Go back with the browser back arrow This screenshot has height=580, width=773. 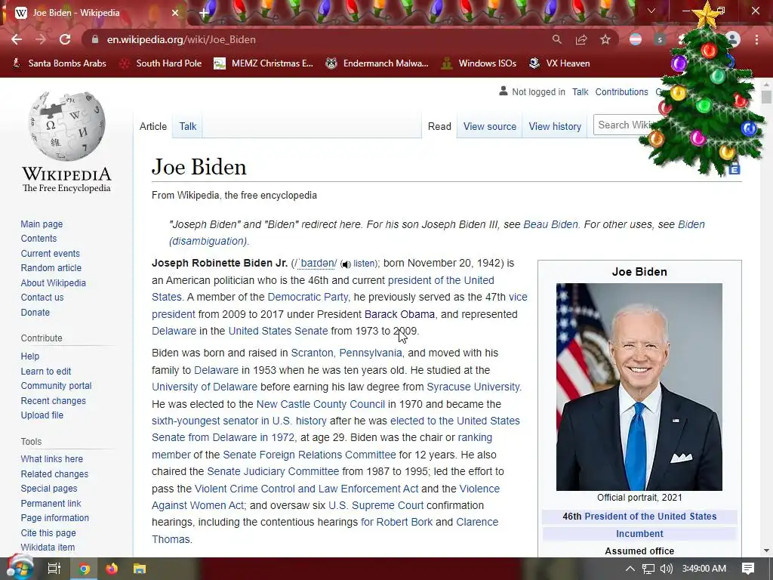point(17,39)
